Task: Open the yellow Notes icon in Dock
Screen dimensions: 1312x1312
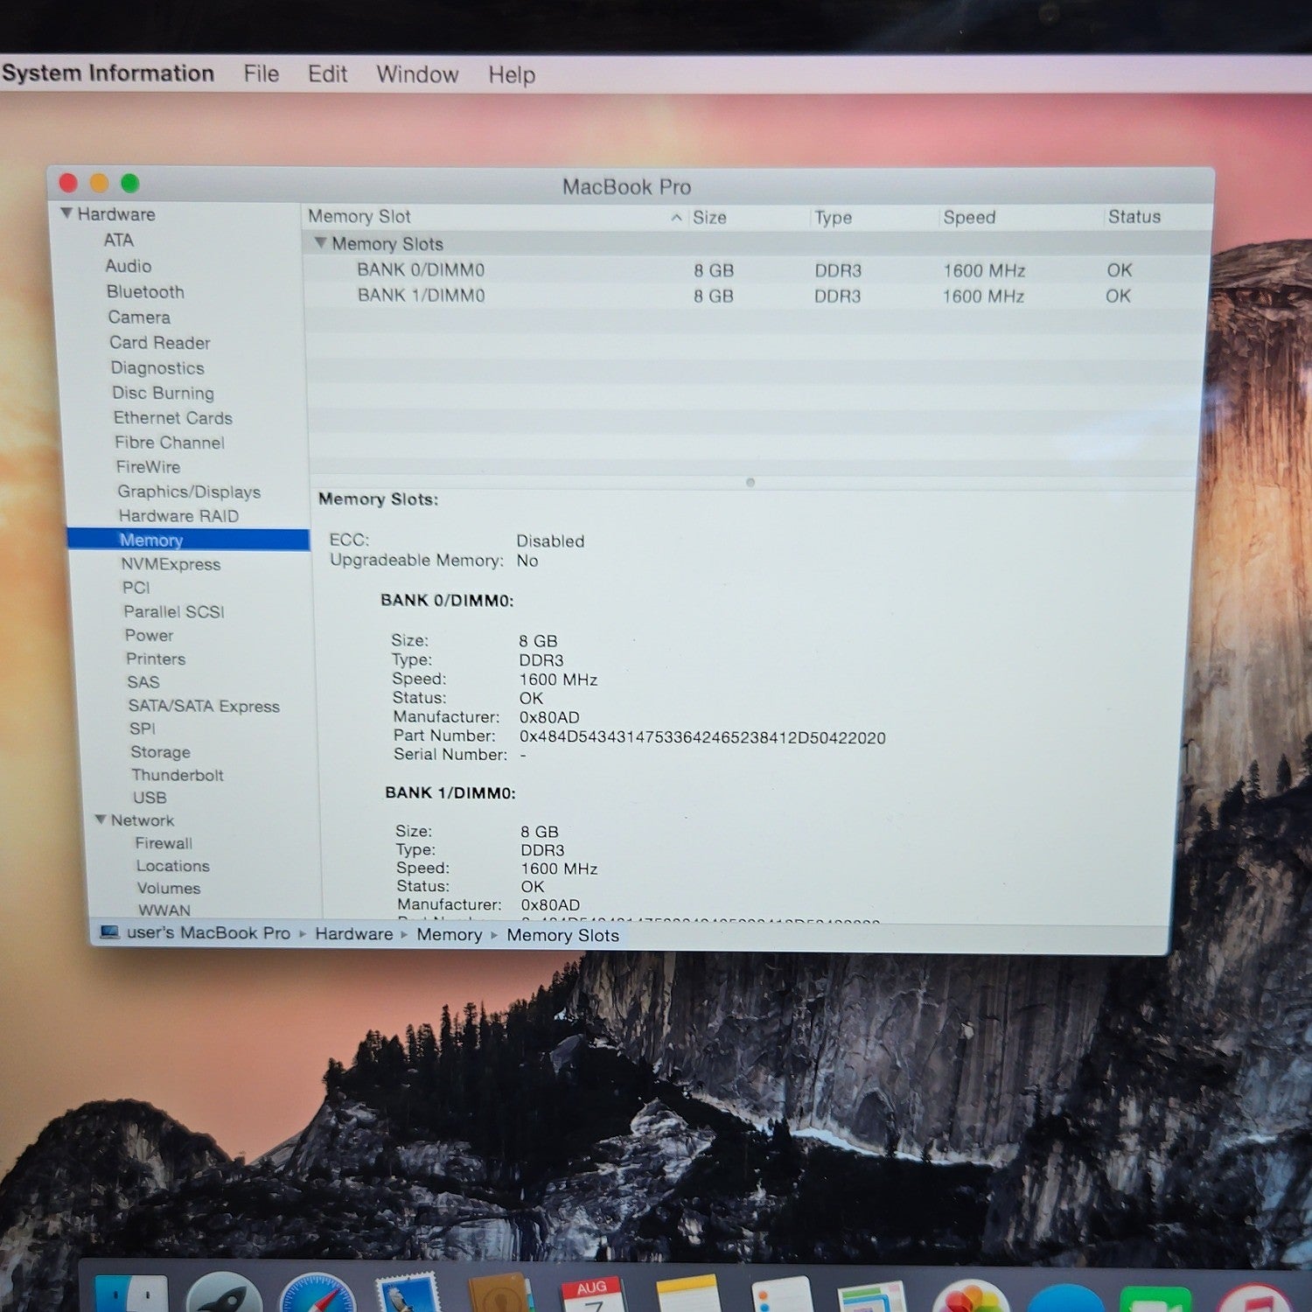Action: pyautogui.click(x=687, y=1295)
